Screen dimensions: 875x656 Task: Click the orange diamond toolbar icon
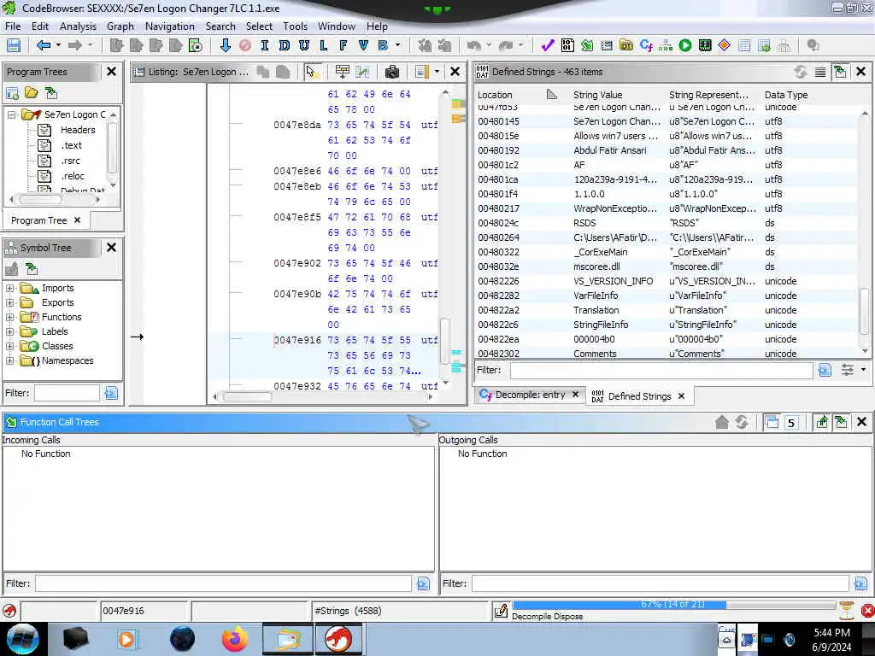pos(725,46)
